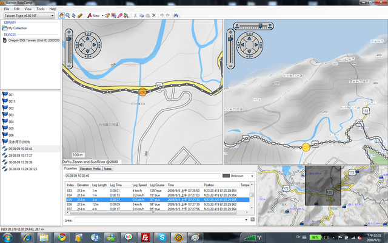Open the Tools menu

41,9
